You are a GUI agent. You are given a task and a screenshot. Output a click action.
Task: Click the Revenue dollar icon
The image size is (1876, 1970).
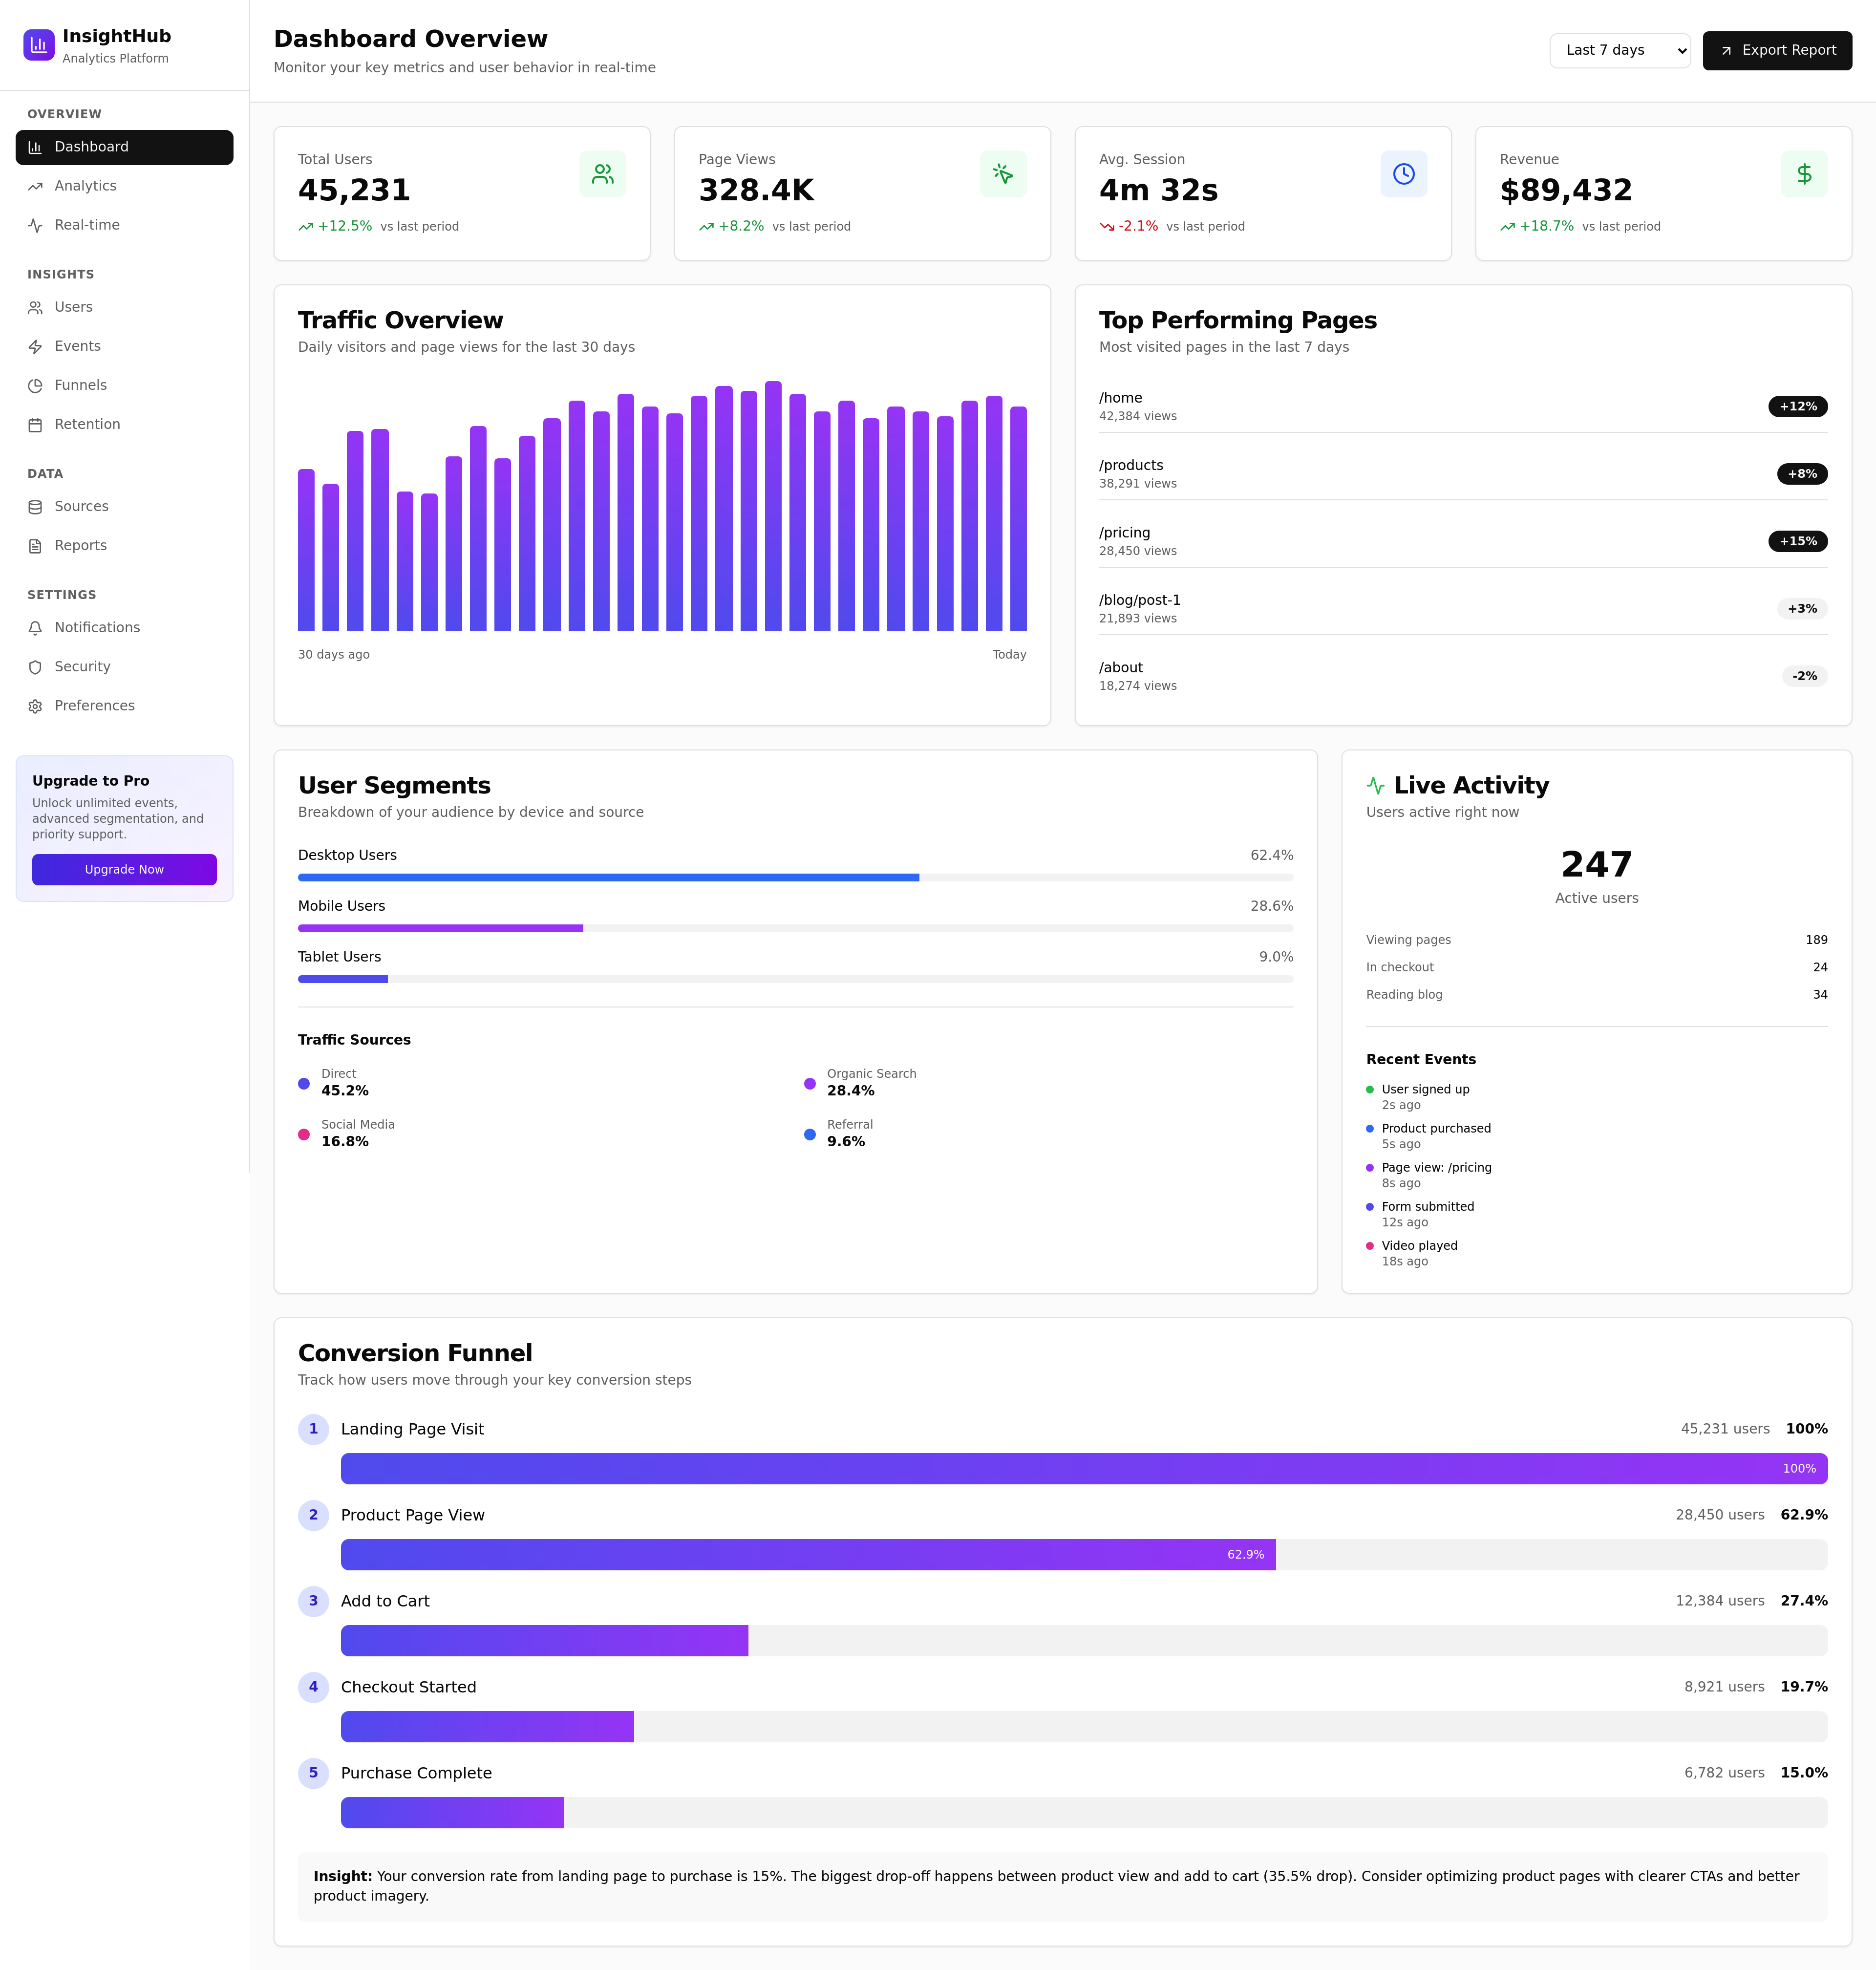click(1804, 173)
